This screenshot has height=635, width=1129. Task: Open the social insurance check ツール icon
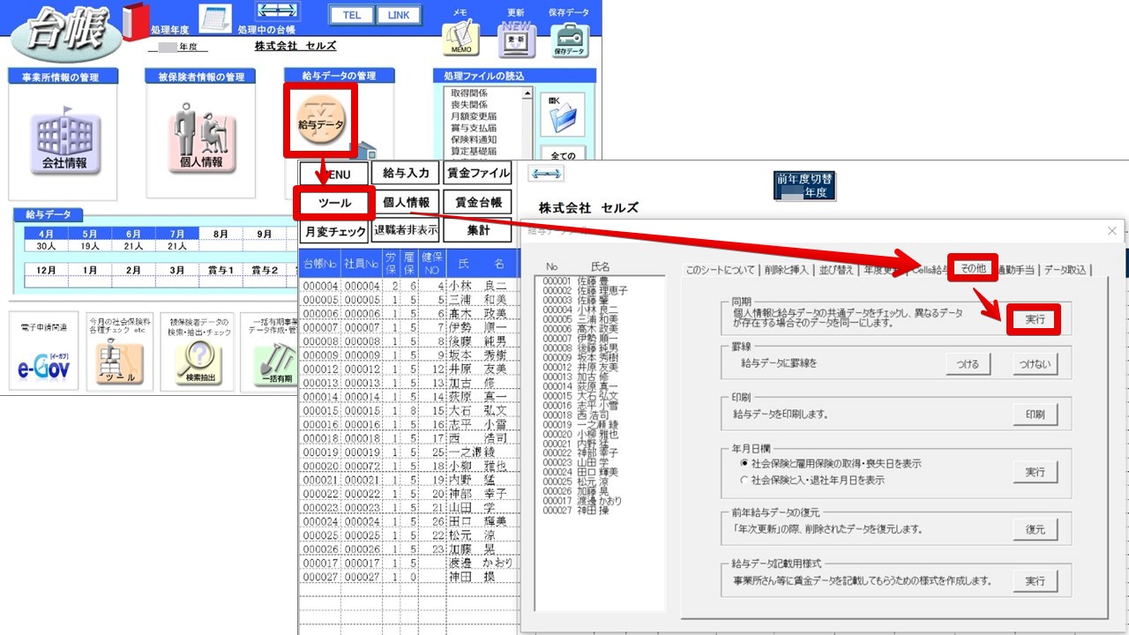118,363
